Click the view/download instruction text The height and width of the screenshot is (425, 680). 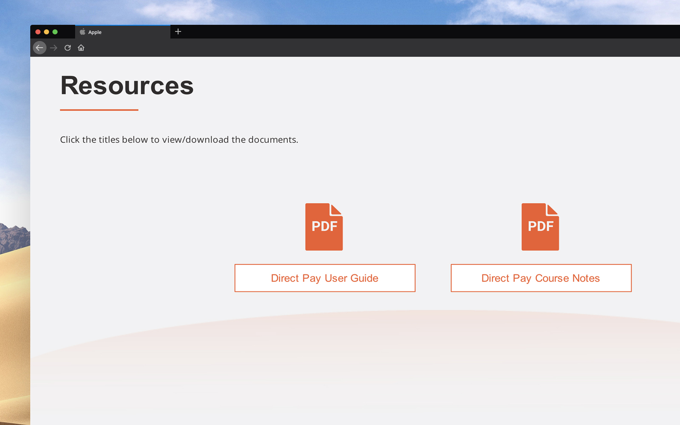click(179, 140)
